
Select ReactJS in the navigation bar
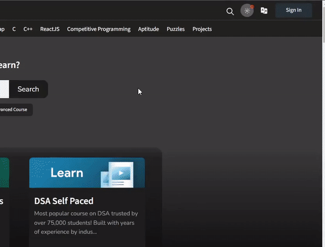[x=50, y=29]
